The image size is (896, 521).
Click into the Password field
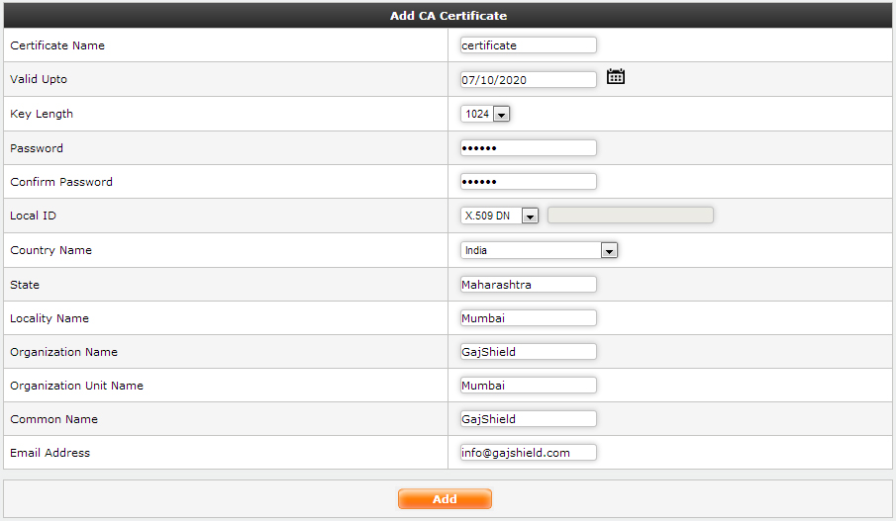click(528, 148)
